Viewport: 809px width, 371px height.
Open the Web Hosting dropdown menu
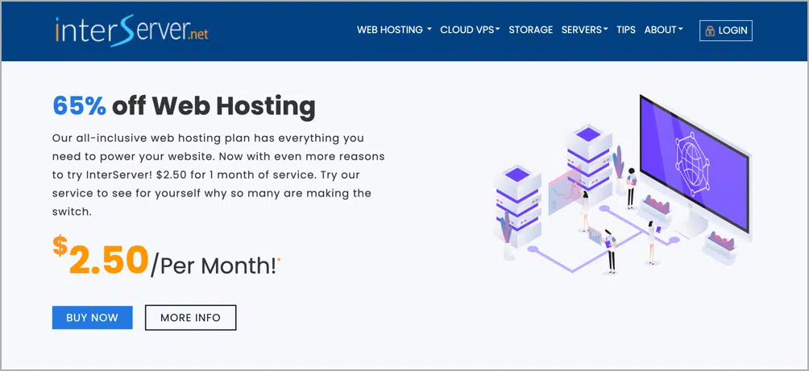tap(394, 30)
